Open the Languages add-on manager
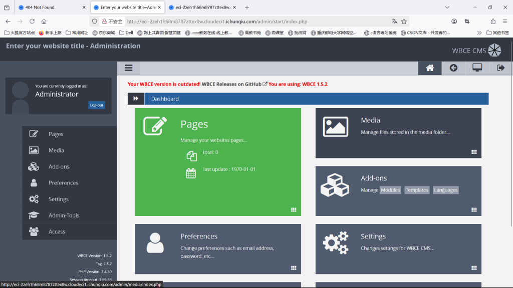 (x=445, y=190)
